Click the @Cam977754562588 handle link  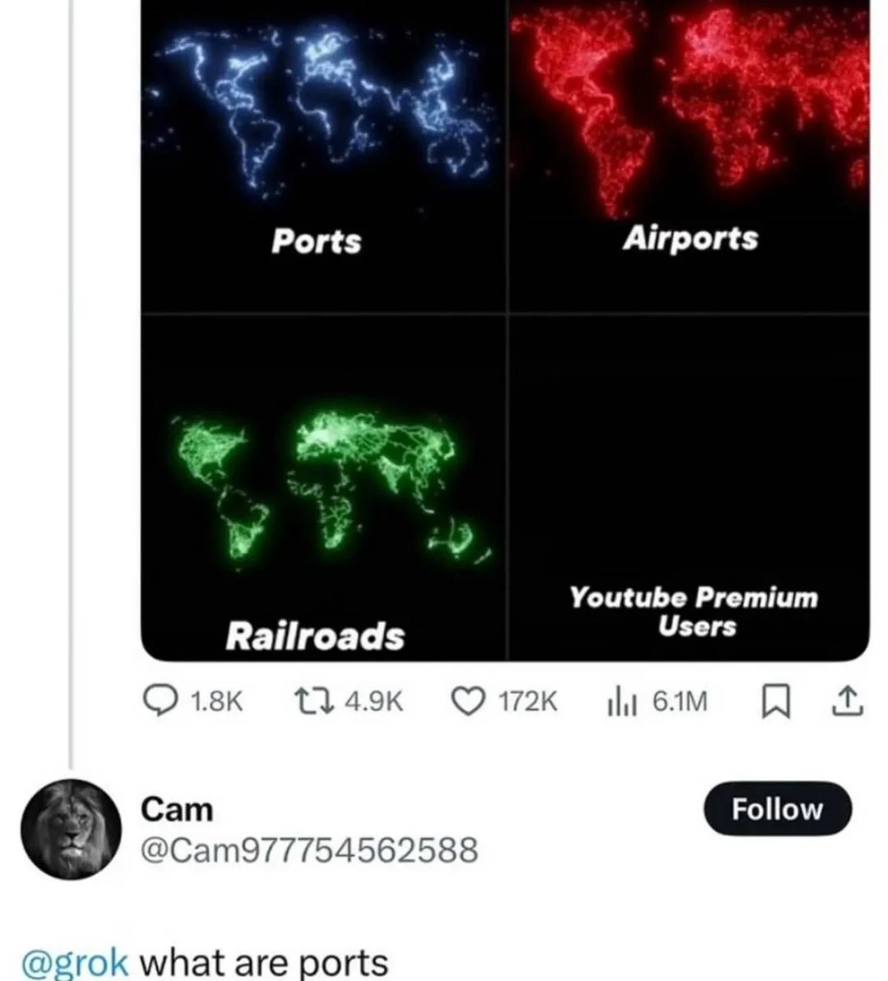click(x=311, y=851)
